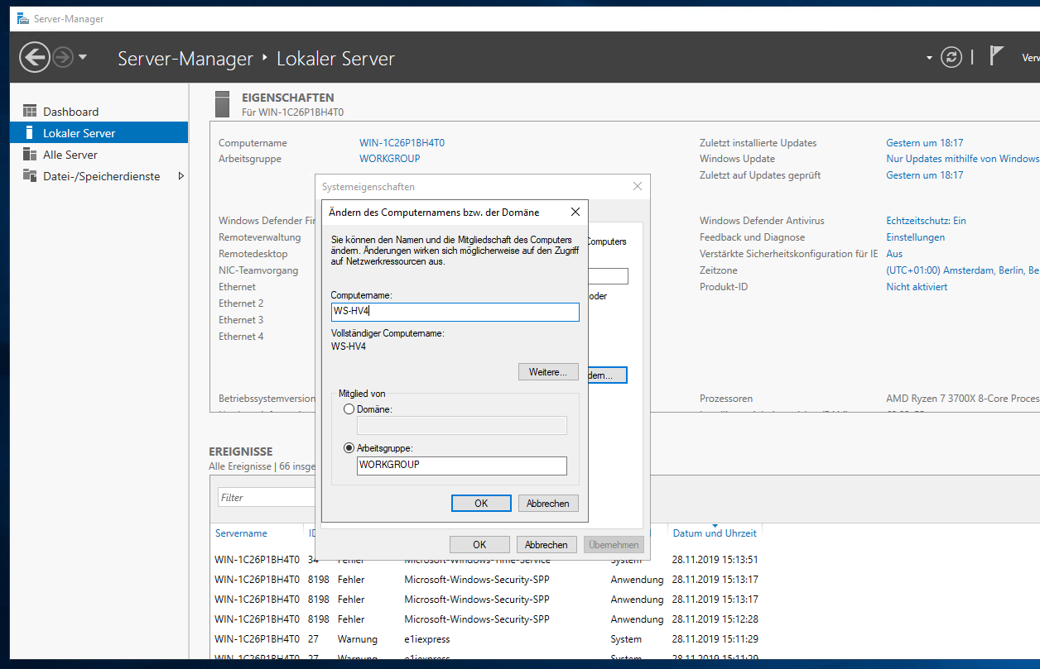The image size is (1040, 669).
Task: Click OK in computer name dialog
Action: click(x=481, y=503)
